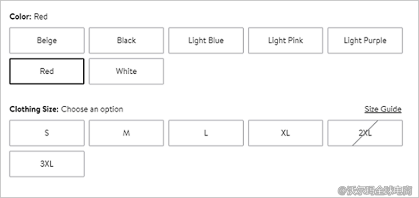The image size is (419, 198).
Task: Click the bold "Clothing Size:" label
Action: 34,109
